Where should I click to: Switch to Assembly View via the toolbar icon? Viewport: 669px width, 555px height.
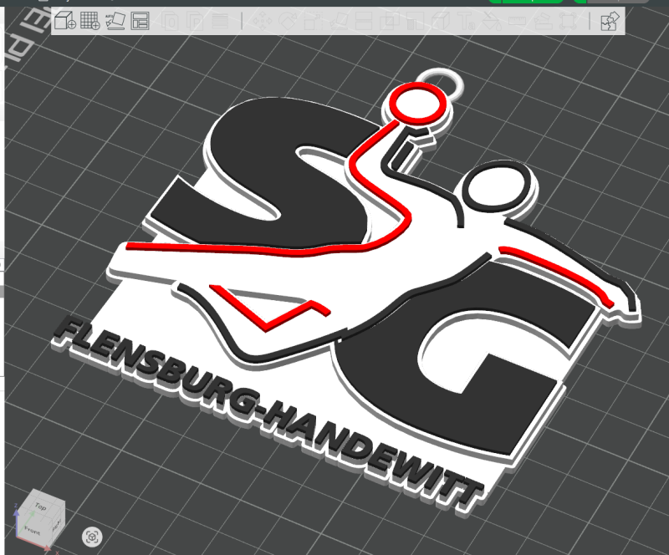click(x=610, y=21)
